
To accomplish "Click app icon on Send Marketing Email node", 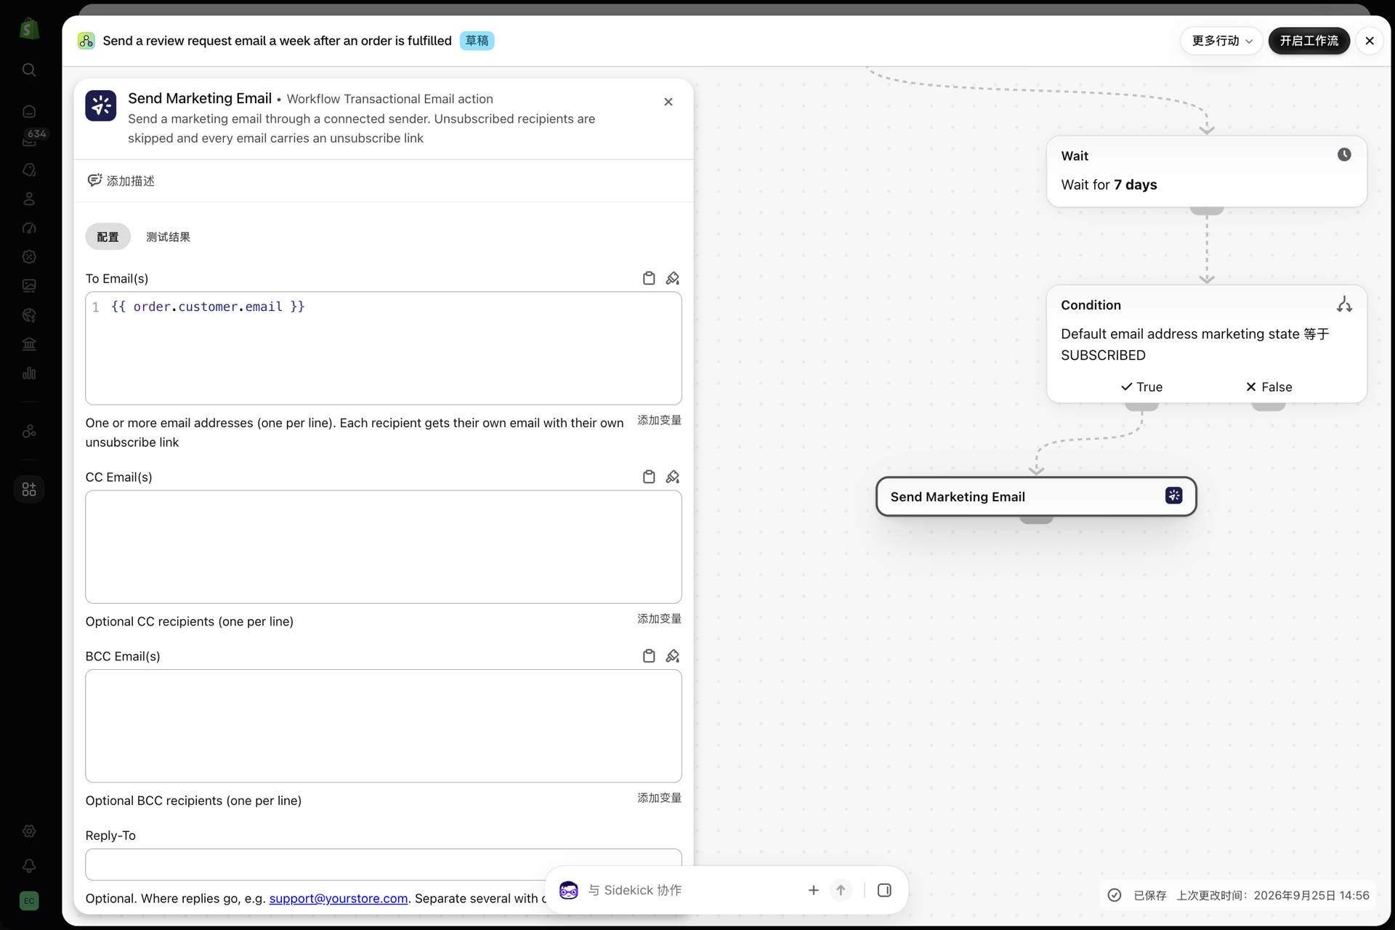I will [1173, 496].
